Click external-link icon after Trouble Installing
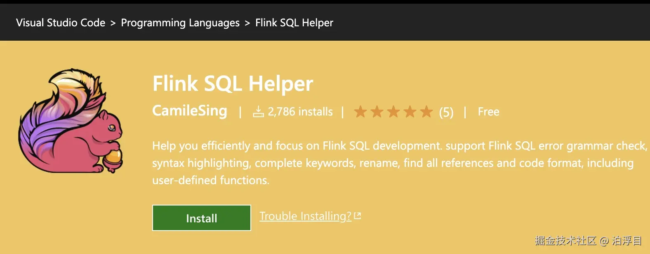 click(358, 216)
